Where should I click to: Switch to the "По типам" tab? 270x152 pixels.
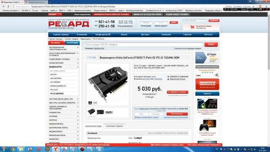point(56,43)
